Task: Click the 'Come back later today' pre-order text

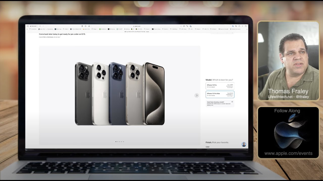Action: pyautogui.click(x=62, y=34)
